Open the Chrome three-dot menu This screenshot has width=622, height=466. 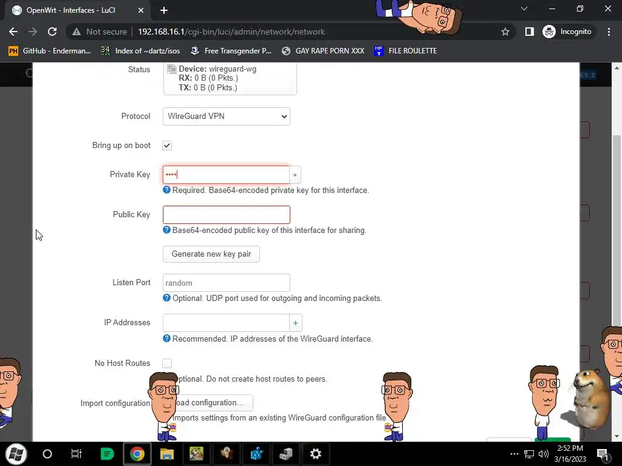click(609, 32)
